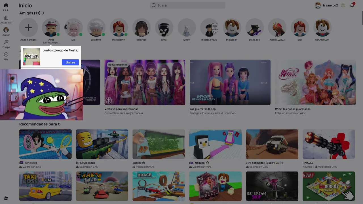The width and height of the screenshot is (363, 204).
Task: Click the Las guerreras K-pop title text
Action: [203, 109]
